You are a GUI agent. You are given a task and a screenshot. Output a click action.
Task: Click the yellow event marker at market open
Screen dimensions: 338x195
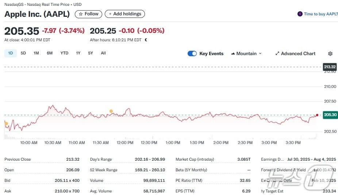[6, 124]
